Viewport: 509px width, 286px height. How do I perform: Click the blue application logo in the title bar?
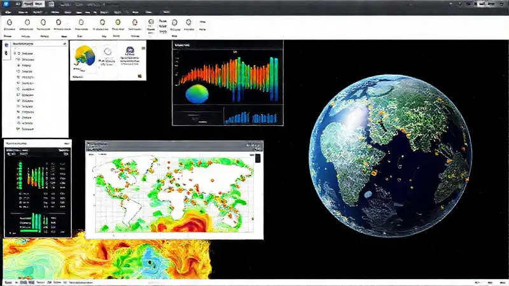(x=6, y=4)
